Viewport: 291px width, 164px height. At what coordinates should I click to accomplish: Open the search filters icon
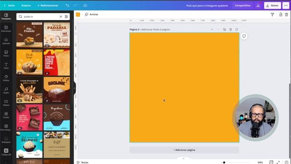[66, 16]
